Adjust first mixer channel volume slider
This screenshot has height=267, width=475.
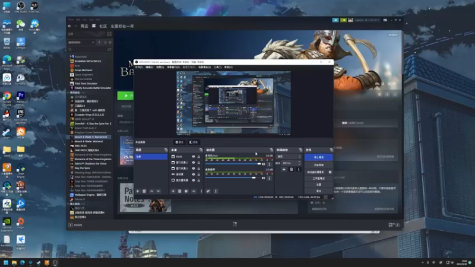click(233, 164)
